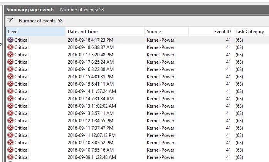This screenshot has height=162, width=269.
Task: Click critical icon for 2016-09-17 8:25:24 AM event
Action: pyautogui.click(x=10, y=62)
